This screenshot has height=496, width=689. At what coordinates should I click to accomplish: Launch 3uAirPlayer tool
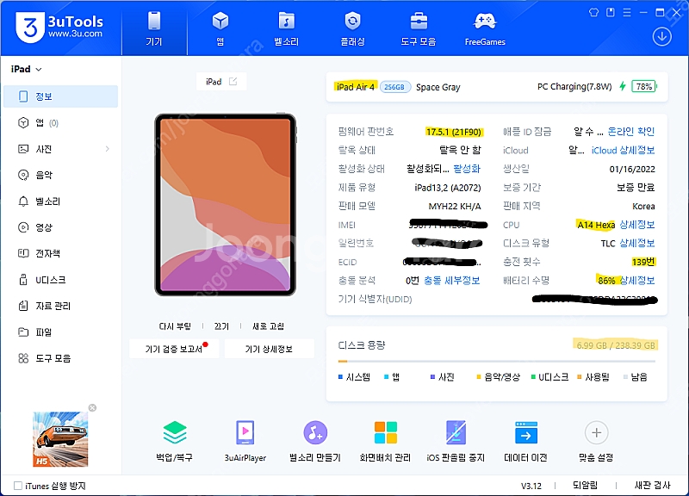click(x=245, y=441)
